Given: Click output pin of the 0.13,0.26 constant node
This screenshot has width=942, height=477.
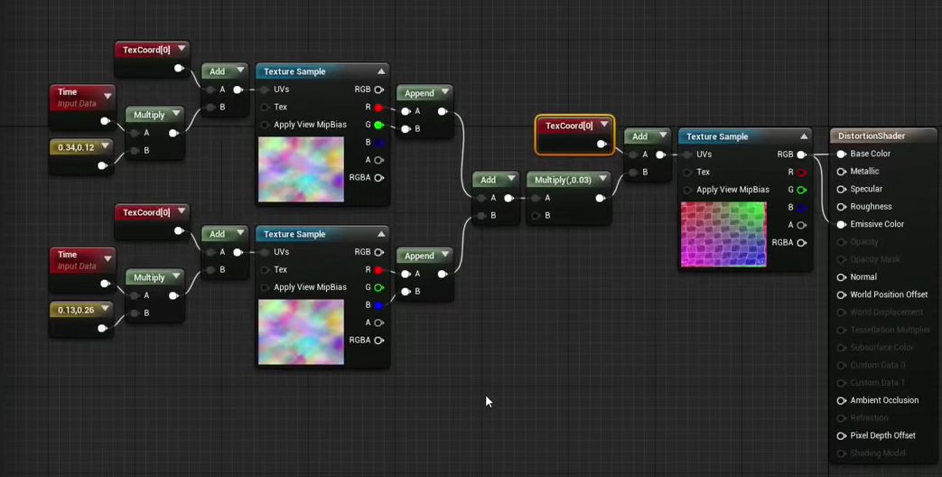Looking at the screenshot, I should coord(102,328).
